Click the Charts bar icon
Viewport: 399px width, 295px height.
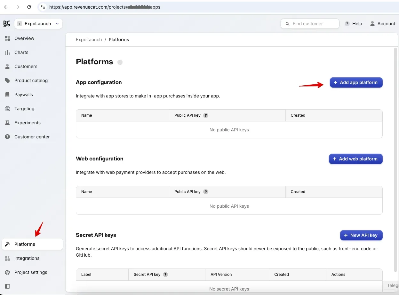(x=7, y=52)
